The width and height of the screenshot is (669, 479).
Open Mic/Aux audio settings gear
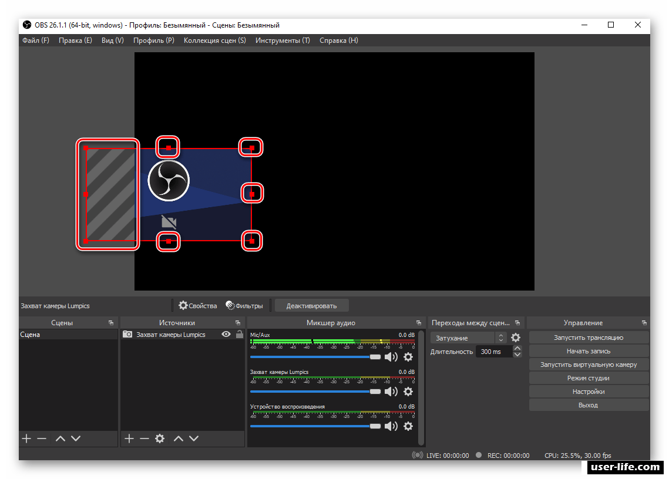pos(408,357)
